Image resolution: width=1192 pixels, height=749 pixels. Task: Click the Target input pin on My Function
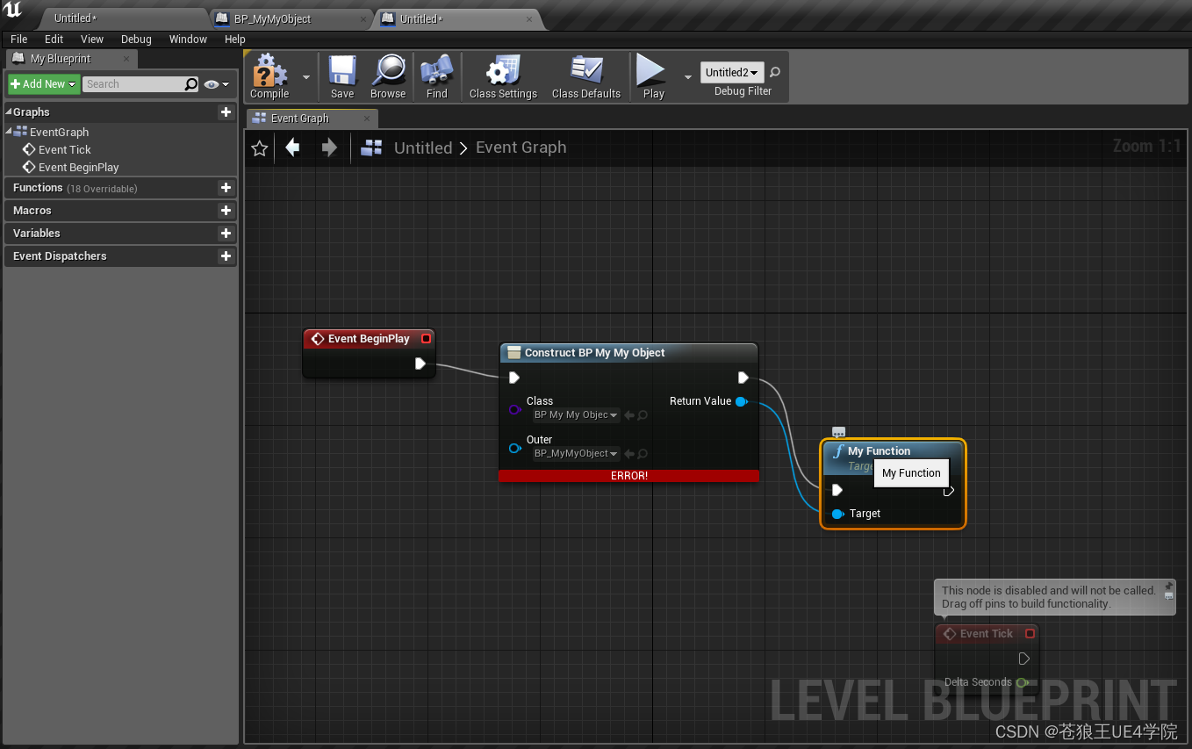[x=837, y=514]
